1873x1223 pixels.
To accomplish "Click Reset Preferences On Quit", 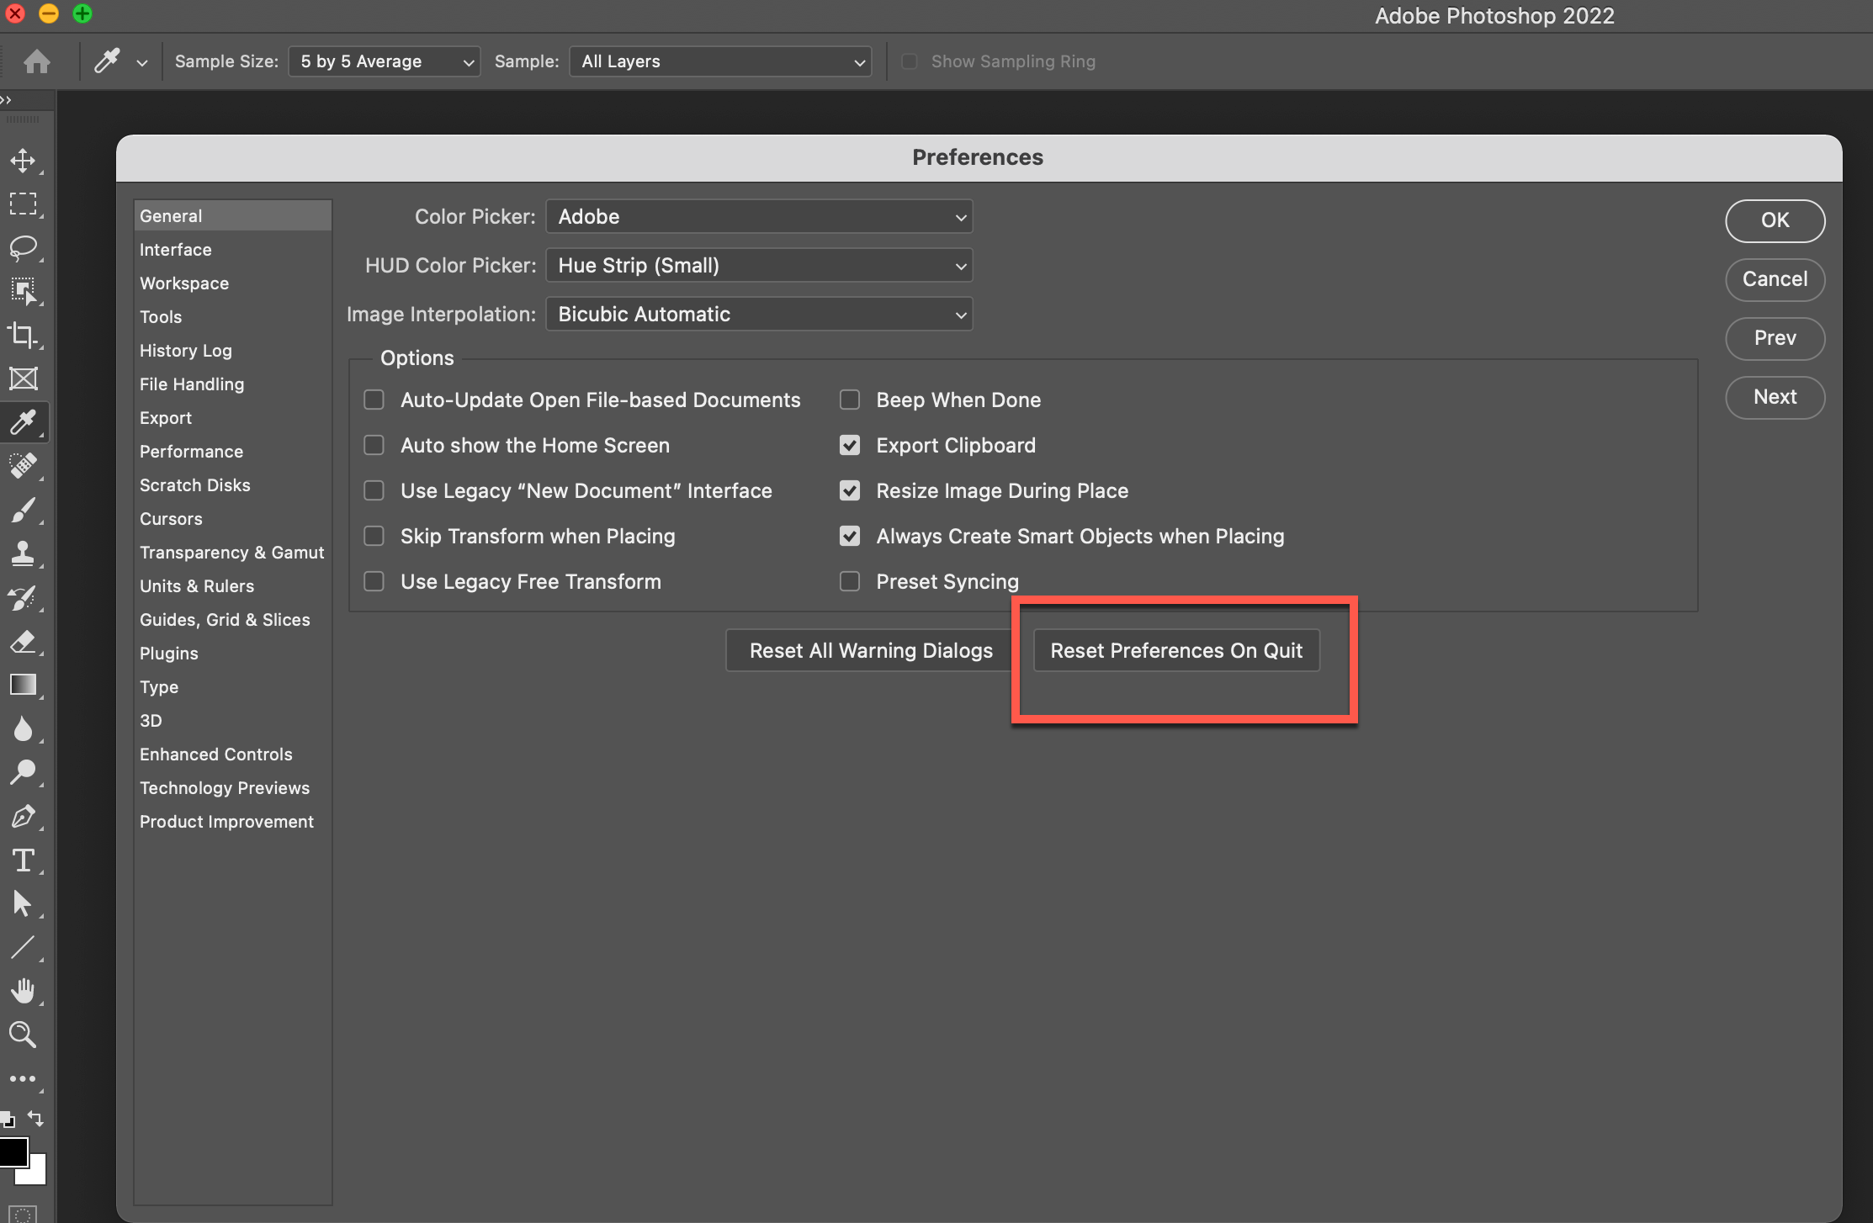I will click(x=1175, y=649).
